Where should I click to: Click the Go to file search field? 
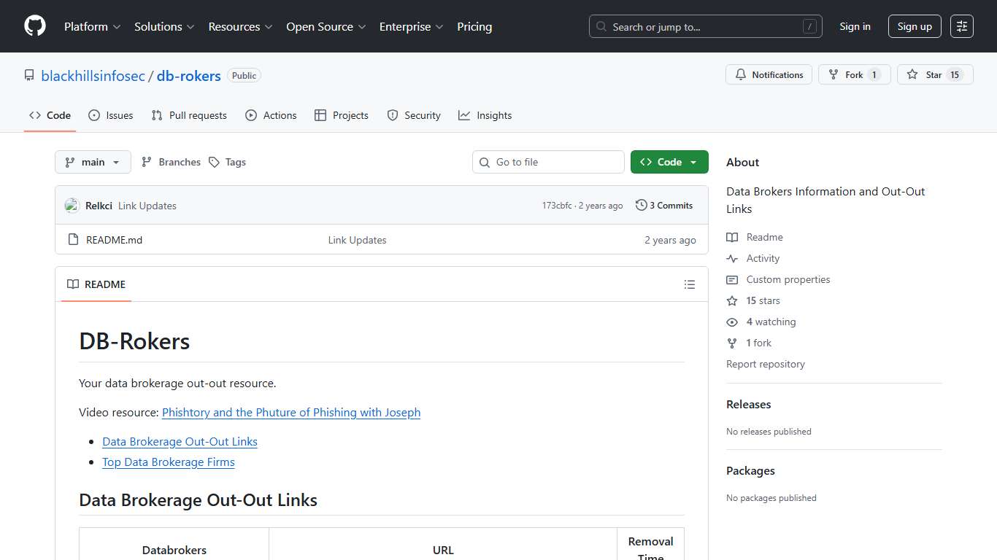pyautogui.click(x=547, y=162)
